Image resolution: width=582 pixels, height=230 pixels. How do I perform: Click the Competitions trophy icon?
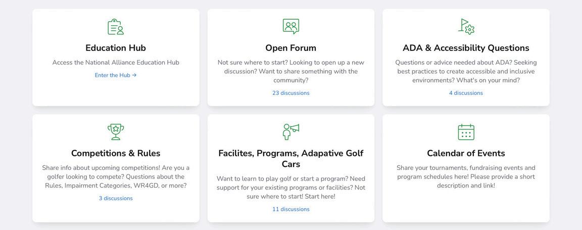116,132
